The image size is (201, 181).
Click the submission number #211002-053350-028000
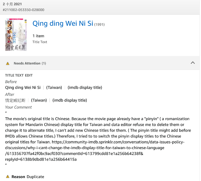(23, 10)
